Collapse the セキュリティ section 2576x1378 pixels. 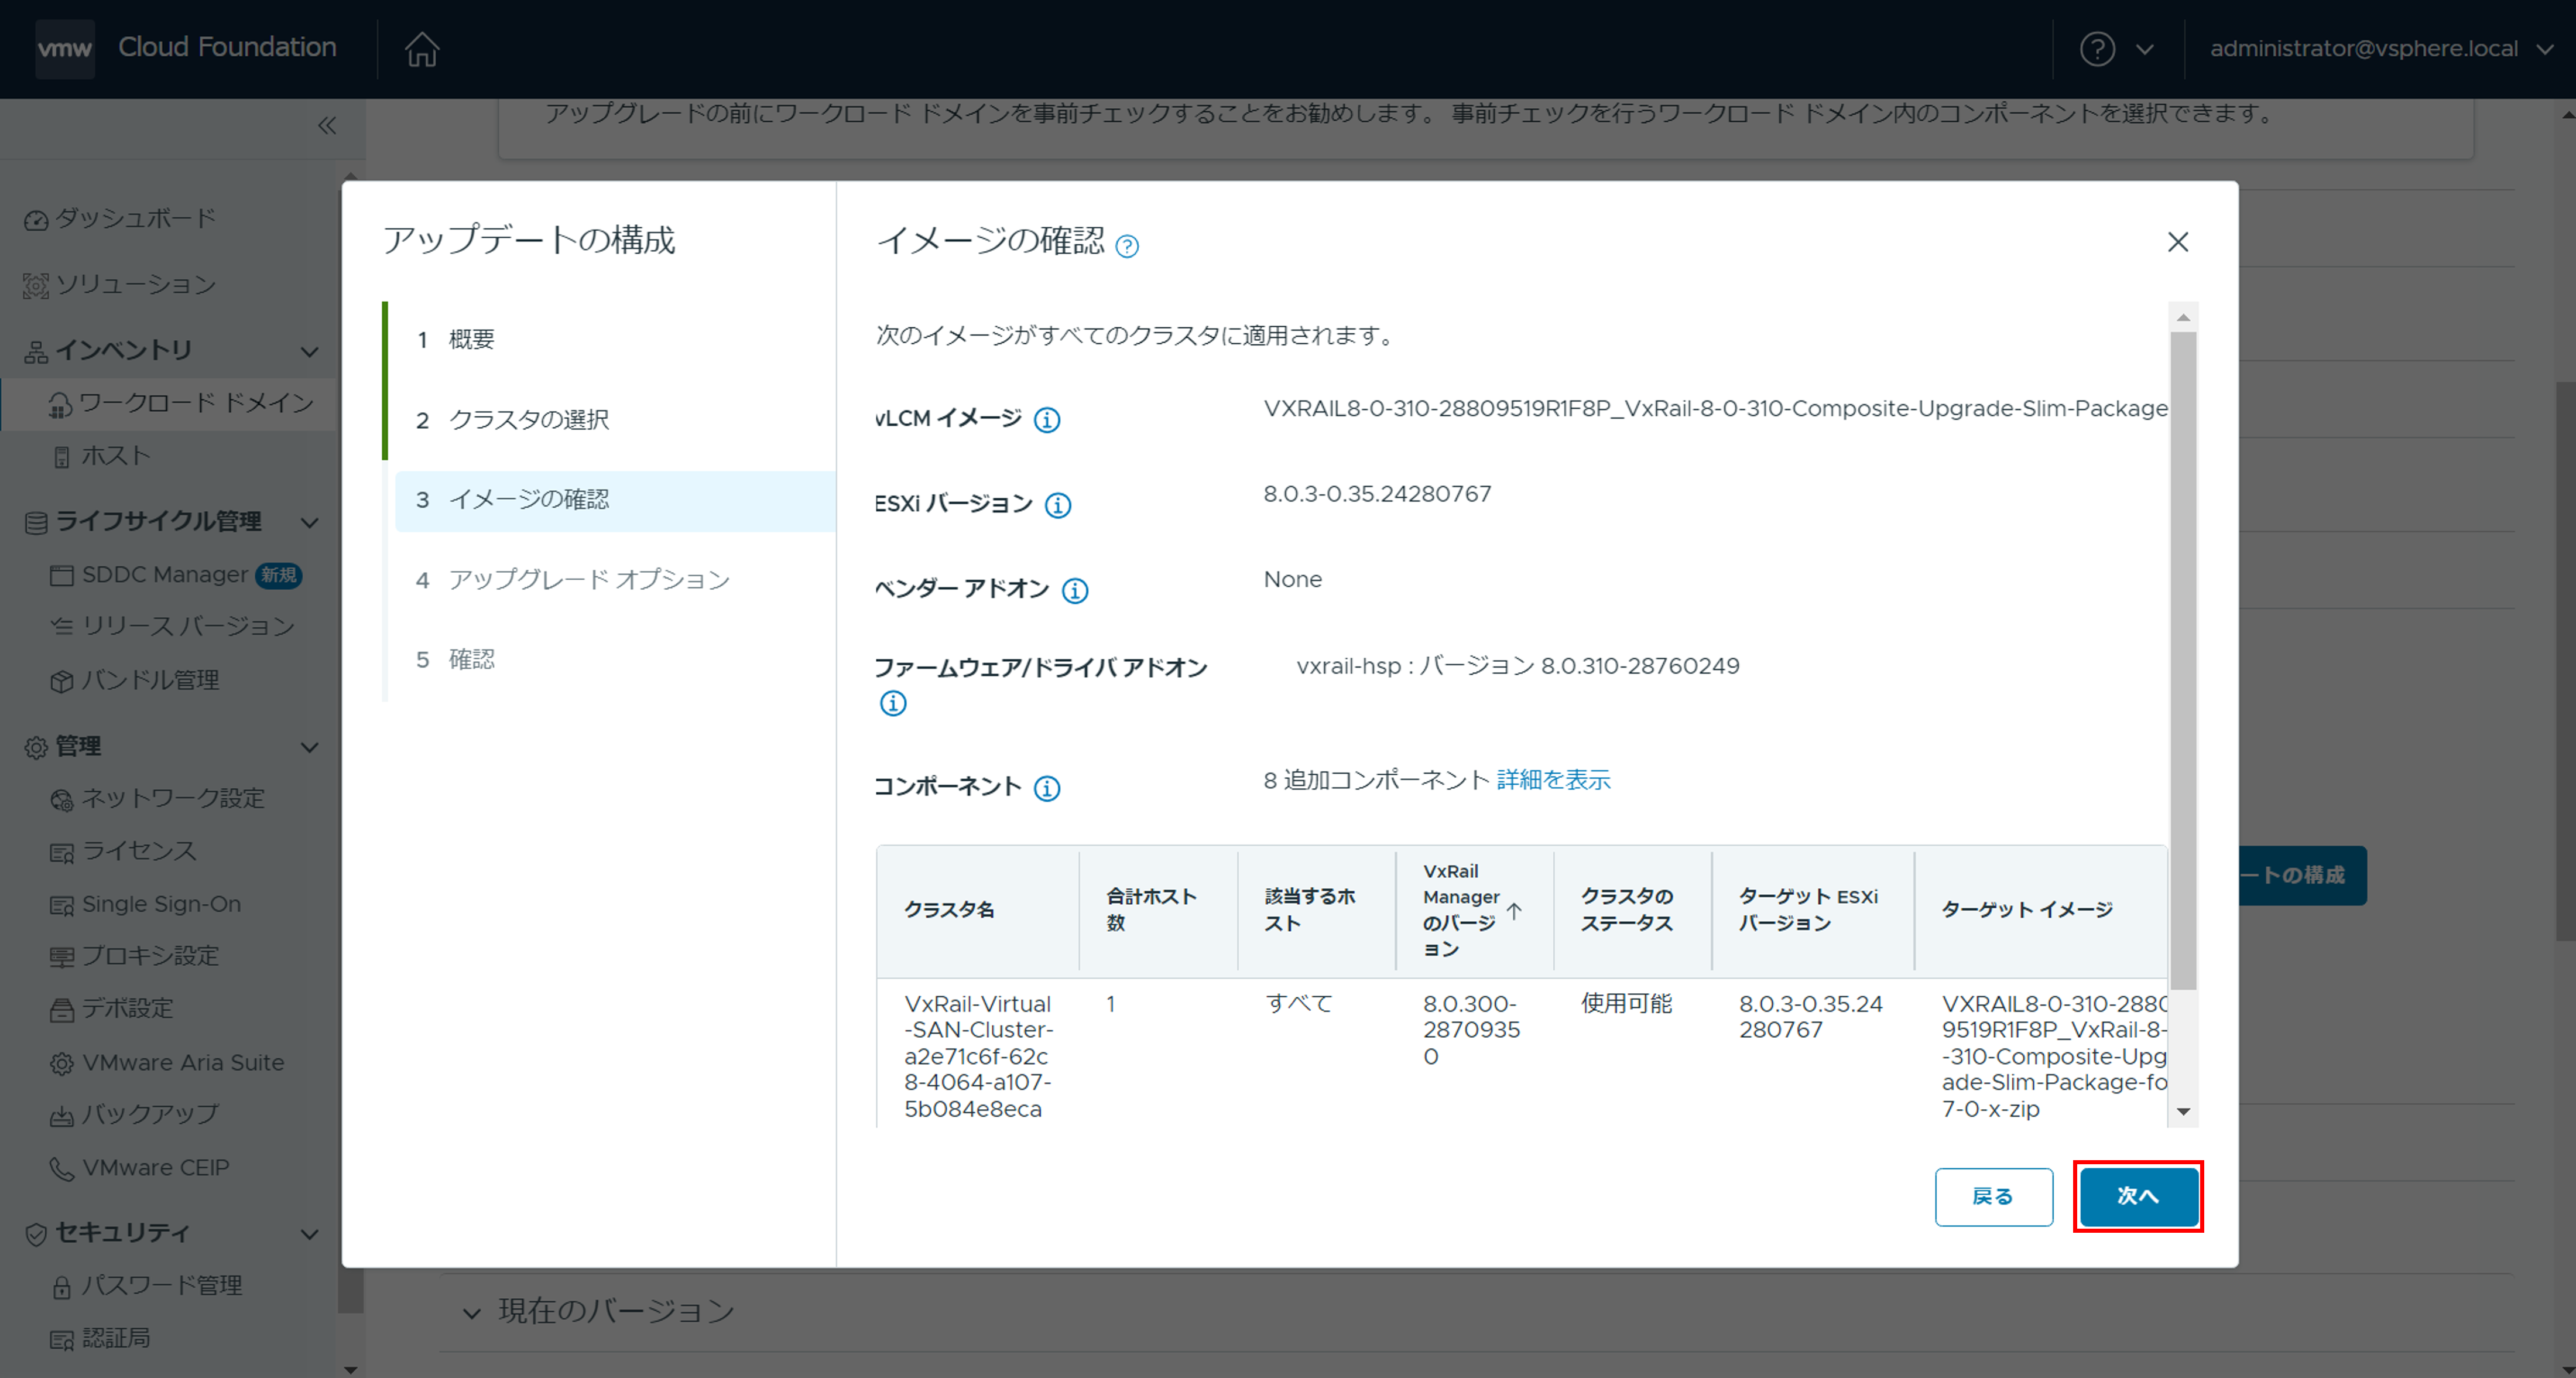pyautogui.click(x=310, y=1234)
